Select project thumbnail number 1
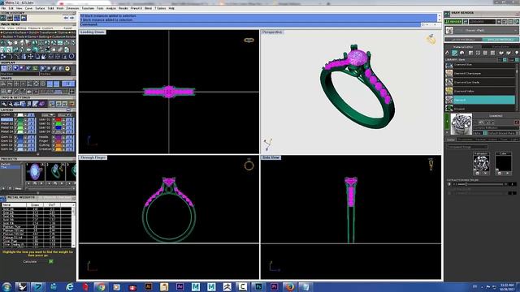This screenshot has height=292, width=520. (x=35, y=171)
